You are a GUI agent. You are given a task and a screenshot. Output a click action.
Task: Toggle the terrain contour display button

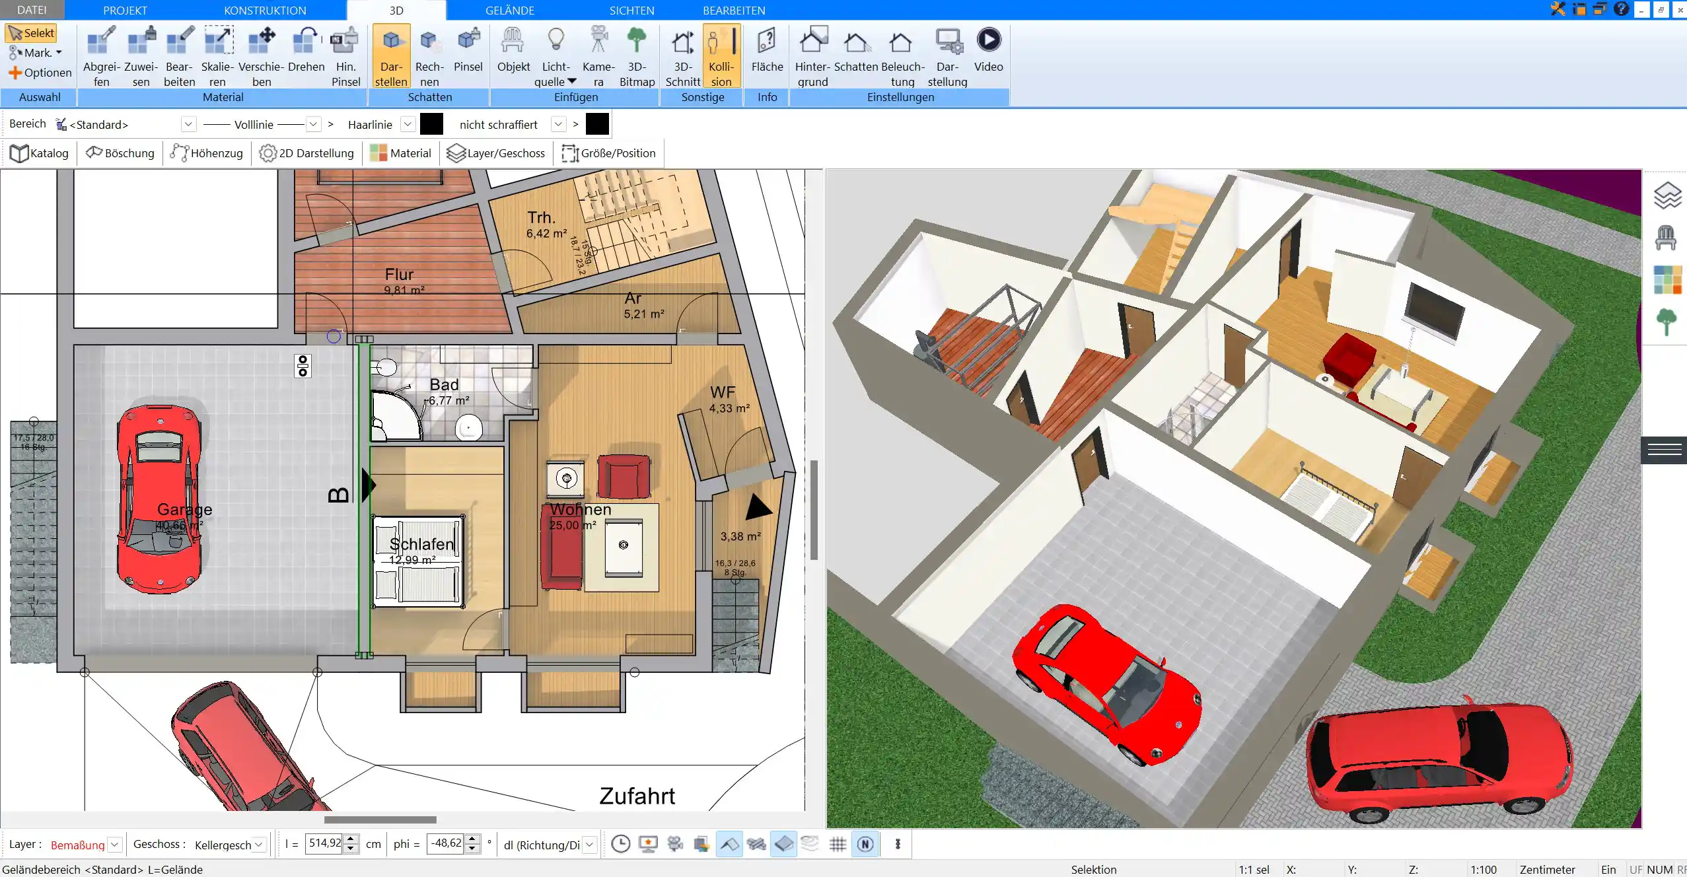coord(810,844)
